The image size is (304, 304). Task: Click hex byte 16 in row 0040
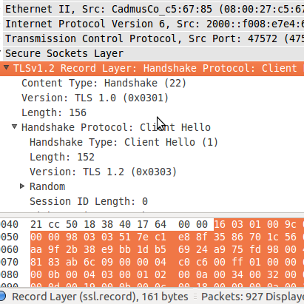pyautogui.click(x=220, y=224)
